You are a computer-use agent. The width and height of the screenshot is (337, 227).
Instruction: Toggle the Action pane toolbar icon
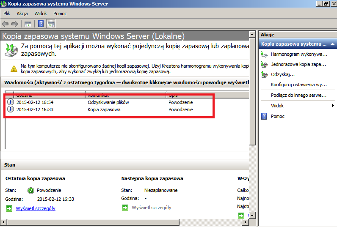click(x=51, y=24)
